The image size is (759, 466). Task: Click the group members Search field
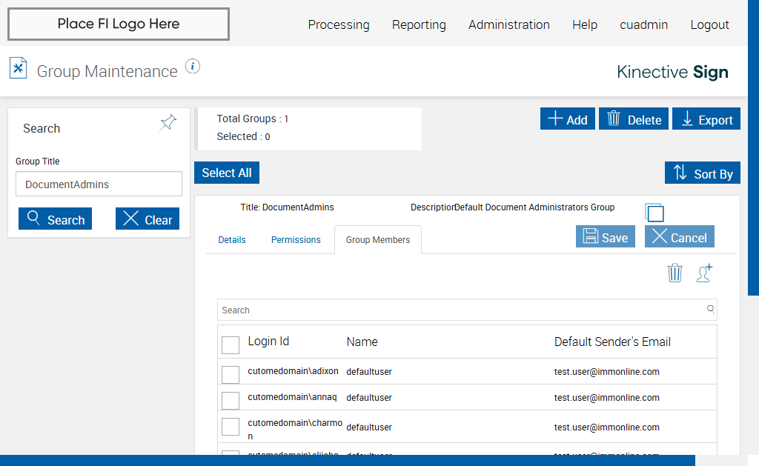point(467,310)
